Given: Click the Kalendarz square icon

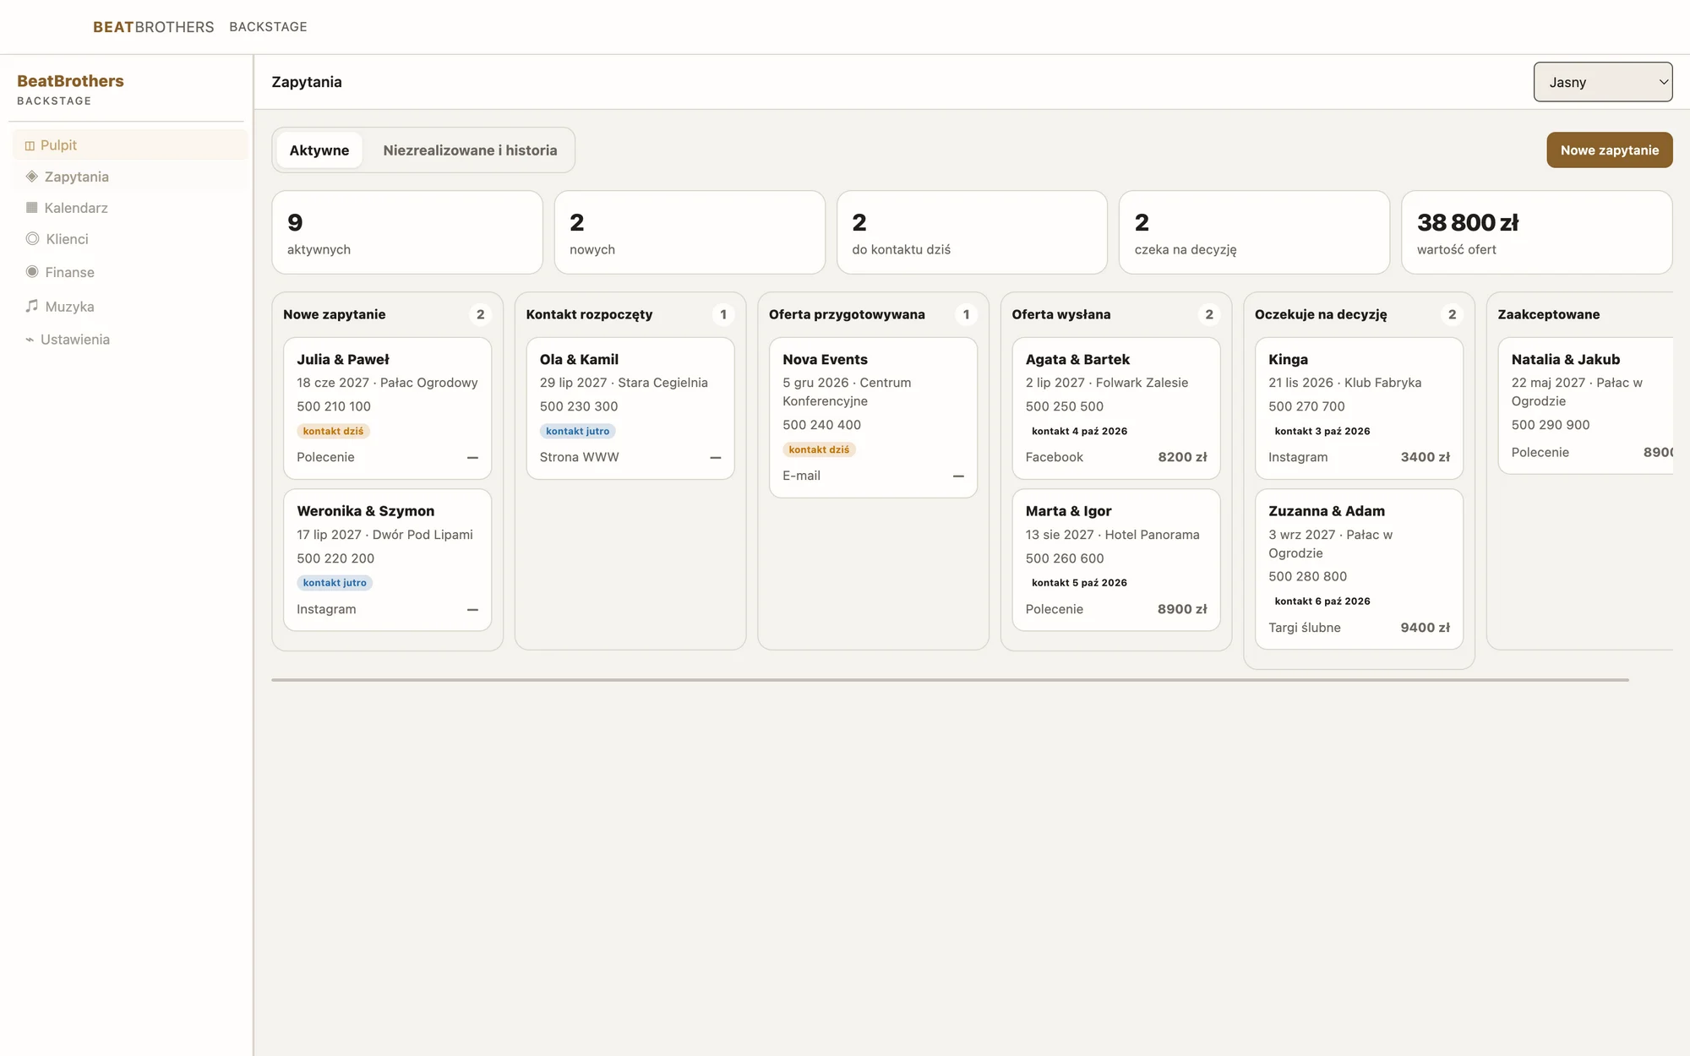Looking at the screenshot, I should [32, 208].
